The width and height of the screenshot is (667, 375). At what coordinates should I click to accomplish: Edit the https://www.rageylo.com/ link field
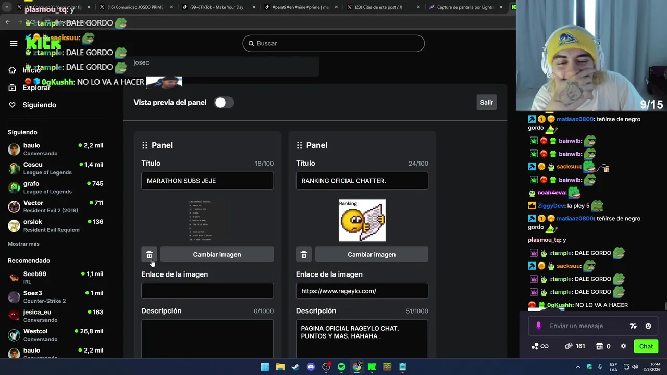(362, 291)
